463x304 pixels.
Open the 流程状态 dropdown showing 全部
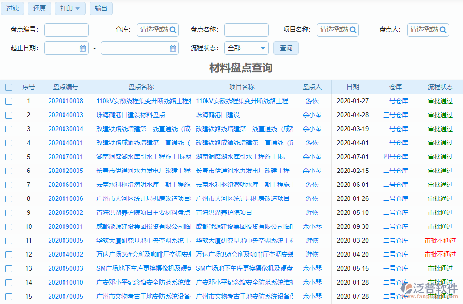coord(246,48)
